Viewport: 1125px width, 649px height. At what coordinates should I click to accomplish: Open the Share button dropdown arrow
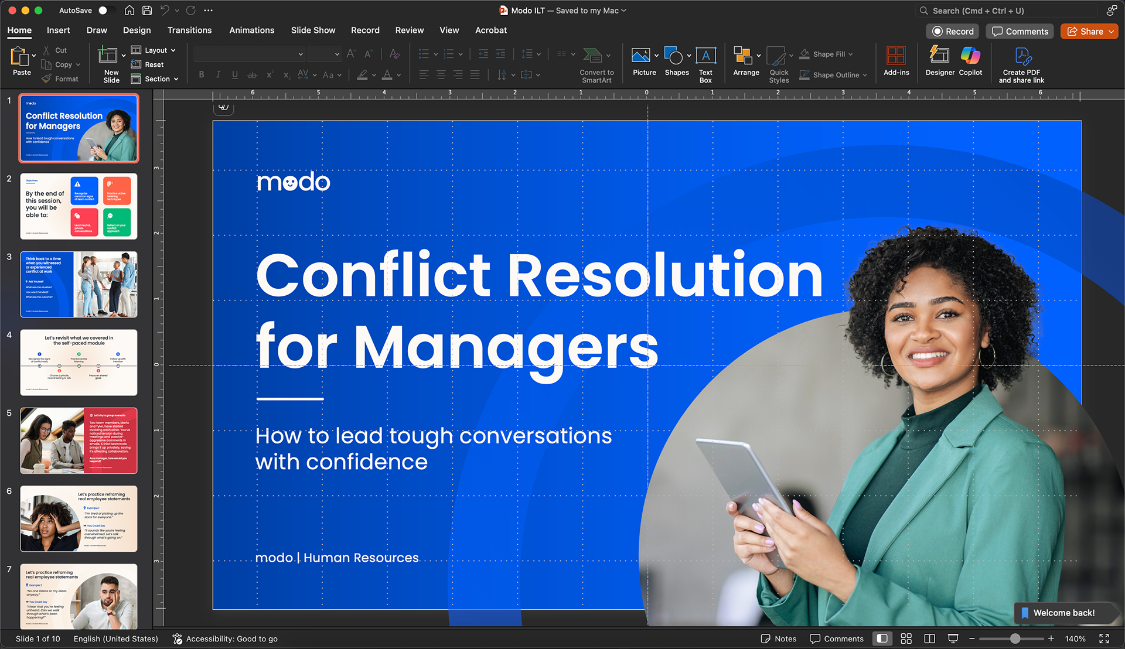tap(1111, 32)
